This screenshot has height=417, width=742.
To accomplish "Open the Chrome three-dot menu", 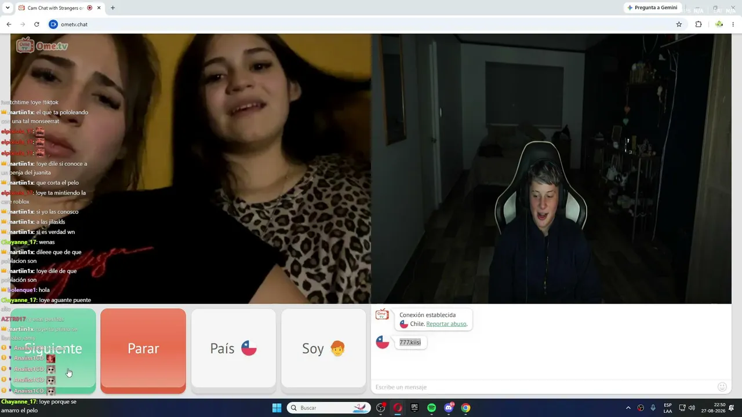I will click(733, 24).
